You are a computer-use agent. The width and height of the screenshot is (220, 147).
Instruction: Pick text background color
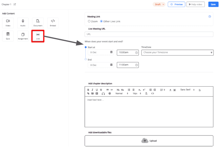pos(175,90)
